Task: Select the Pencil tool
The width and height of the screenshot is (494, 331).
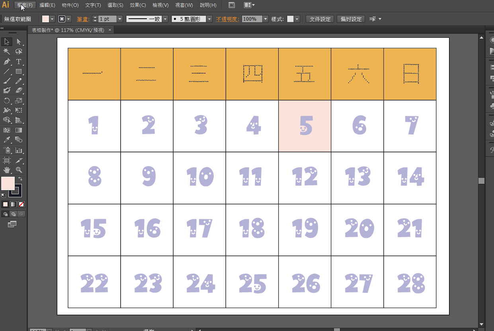Action: coord(19,81)
